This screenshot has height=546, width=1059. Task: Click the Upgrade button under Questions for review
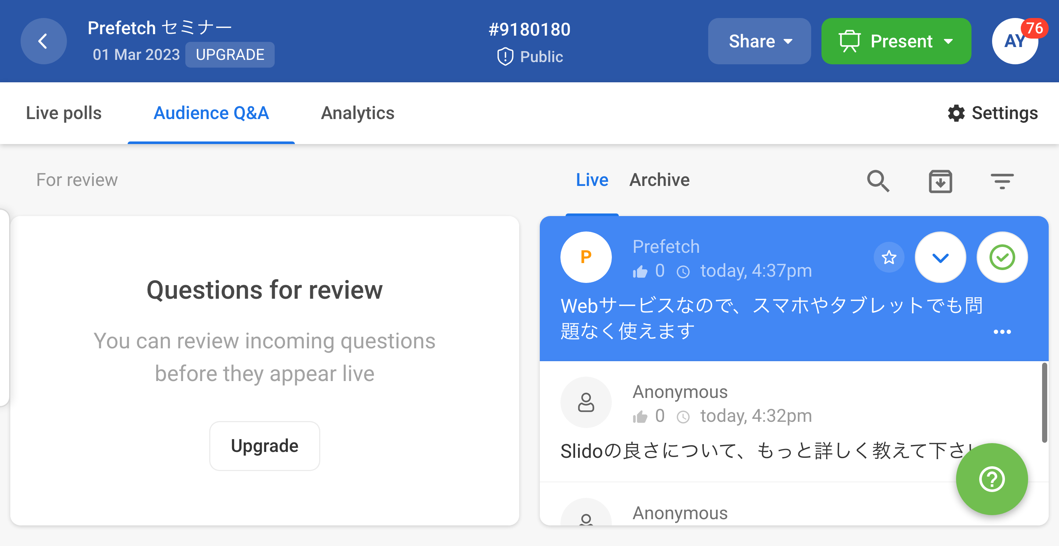click(264, 446)
